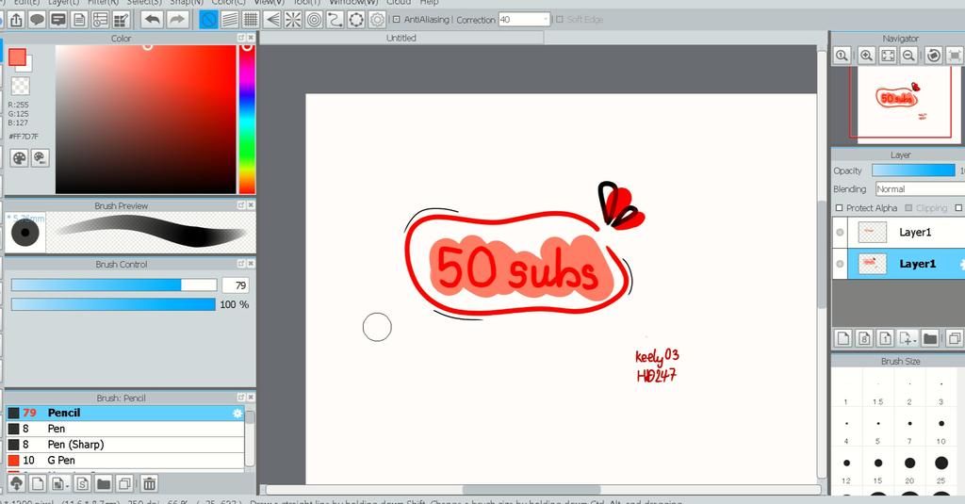This screenshot has height=504, width=965.
Task: Open the Cloud menu
Action: [x=399, y=3]
